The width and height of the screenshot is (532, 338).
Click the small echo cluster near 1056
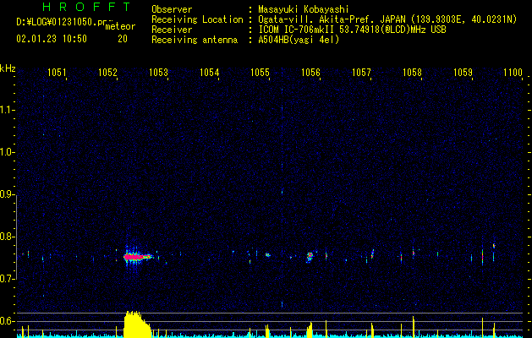tap(310, 257)
